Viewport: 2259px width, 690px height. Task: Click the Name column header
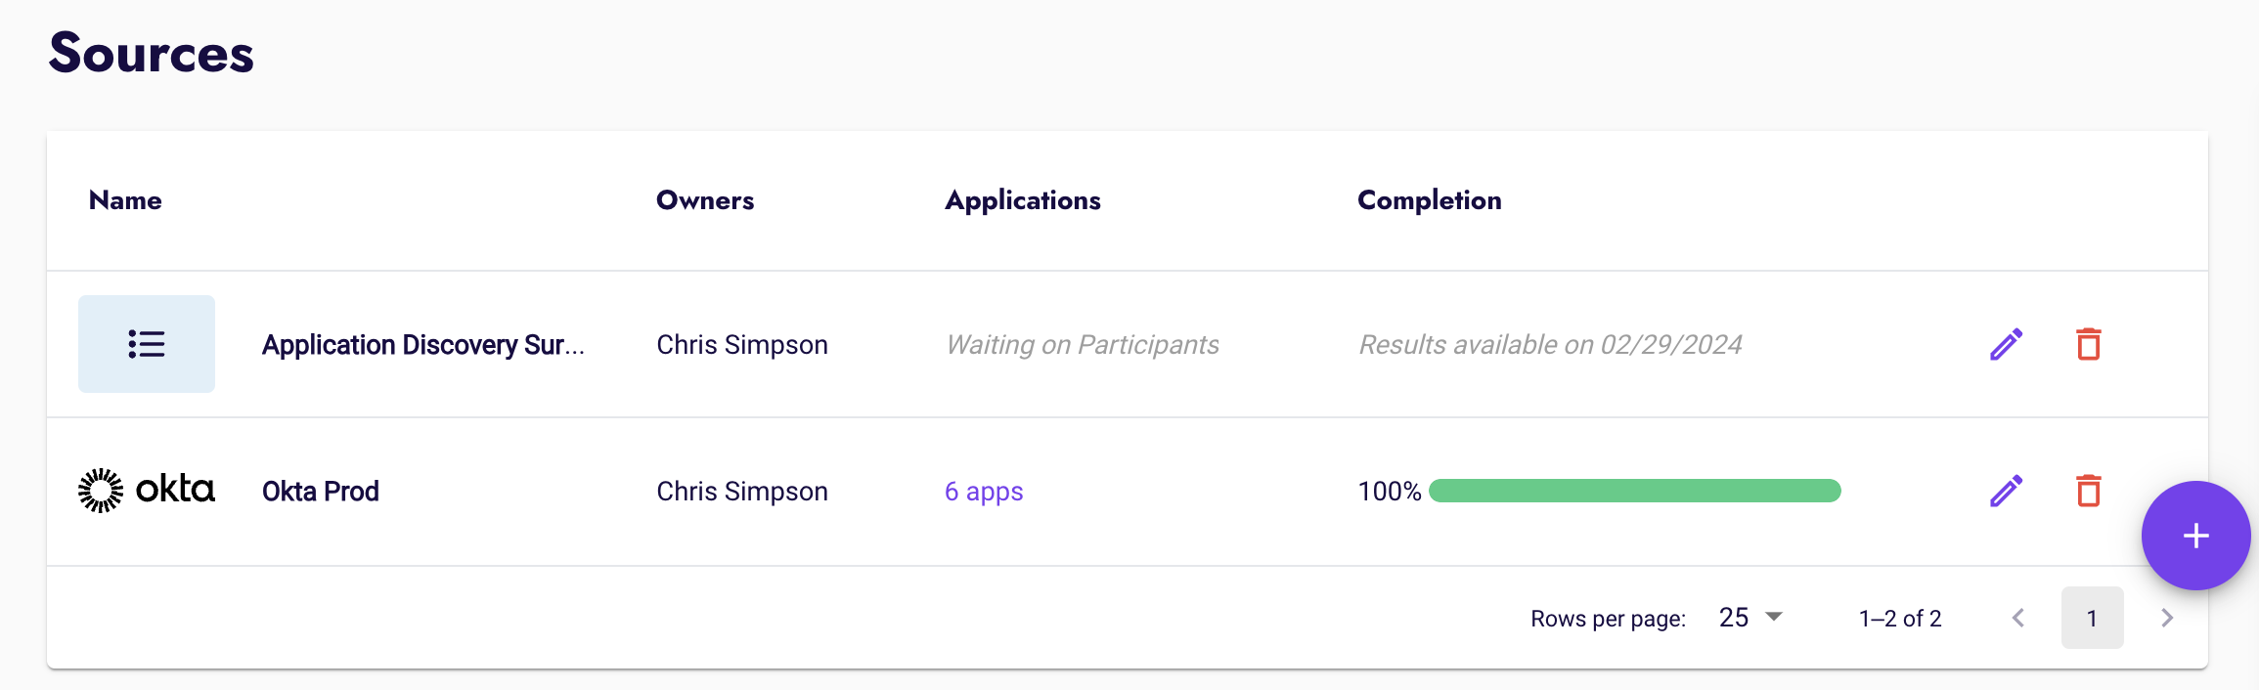[x=125, y=200]
